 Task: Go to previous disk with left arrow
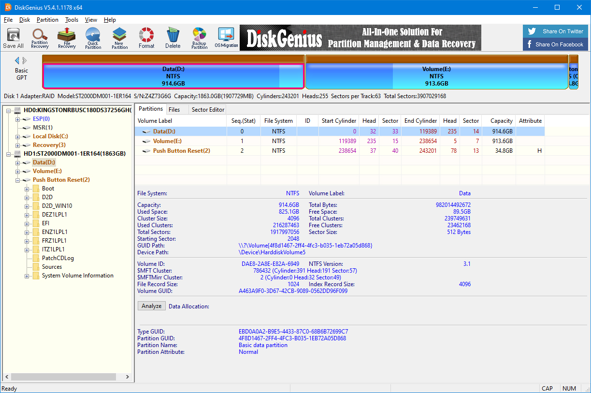pyautogui.click(x=17, y=60)
